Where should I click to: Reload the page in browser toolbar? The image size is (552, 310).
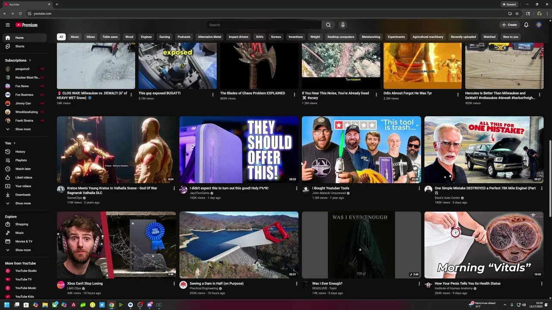pyautogui.click(x=20, y=13)
